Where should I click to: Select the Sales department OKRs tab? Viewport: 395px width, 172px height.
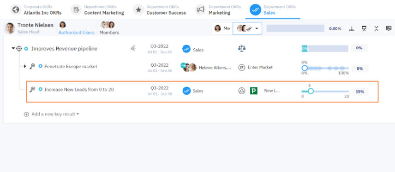pyautogui.click(x=273, y=10)
